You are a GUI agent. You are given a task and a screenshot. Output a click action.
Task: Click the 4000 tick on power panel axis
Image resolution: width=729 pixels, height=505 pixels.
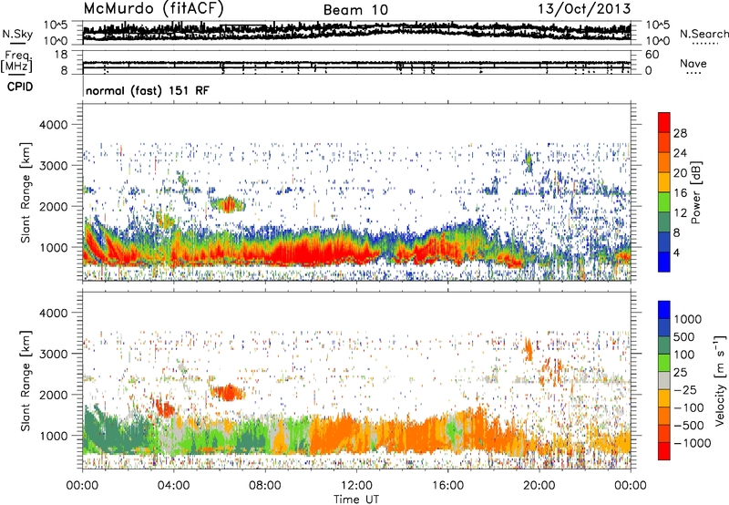[x=54, y=125]
